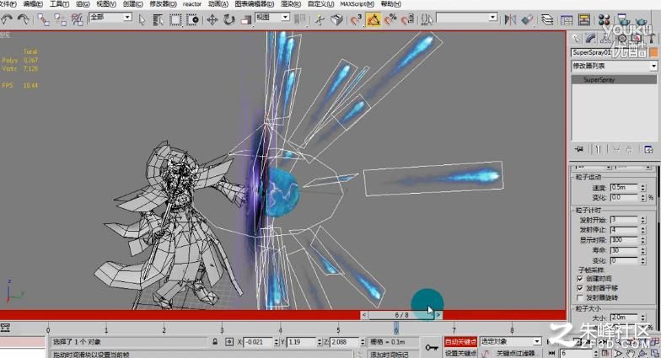The width and height of the screenshot is (661, 358).
Task: Click the 自动关键点 auto key button
Action: click(x=460, y=342)
